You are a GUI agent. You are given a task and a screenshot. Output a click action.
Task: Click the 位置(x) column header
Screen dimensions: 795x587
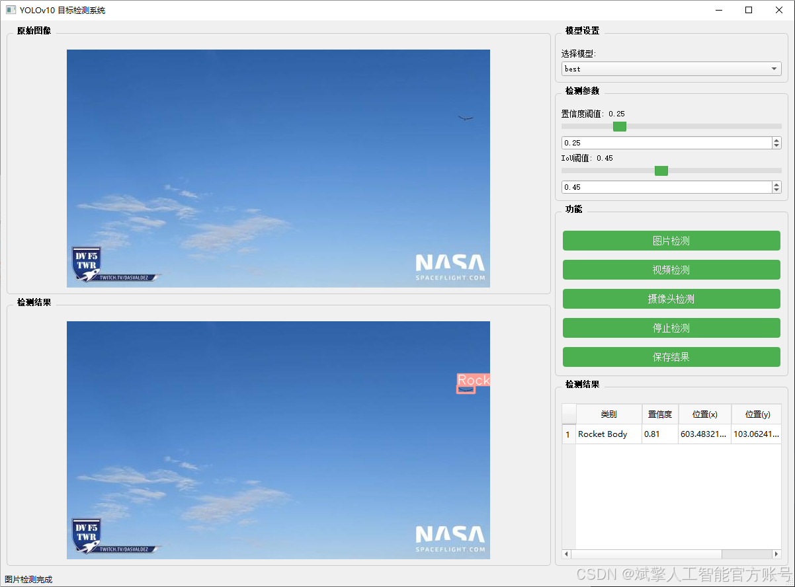point(705,414)
